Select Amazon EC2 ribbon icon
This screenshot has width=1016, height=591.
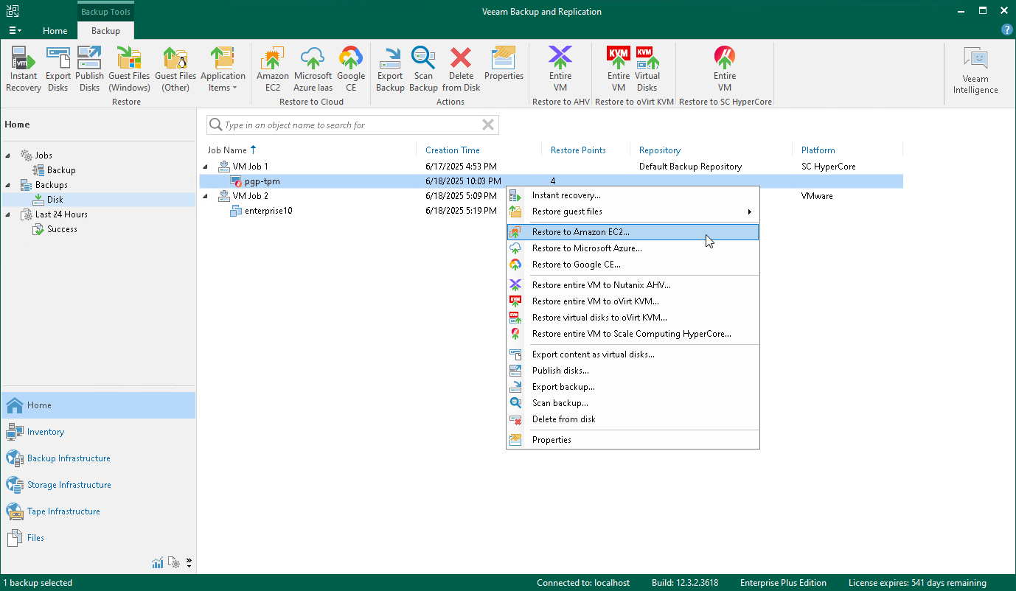pos(273,69)
